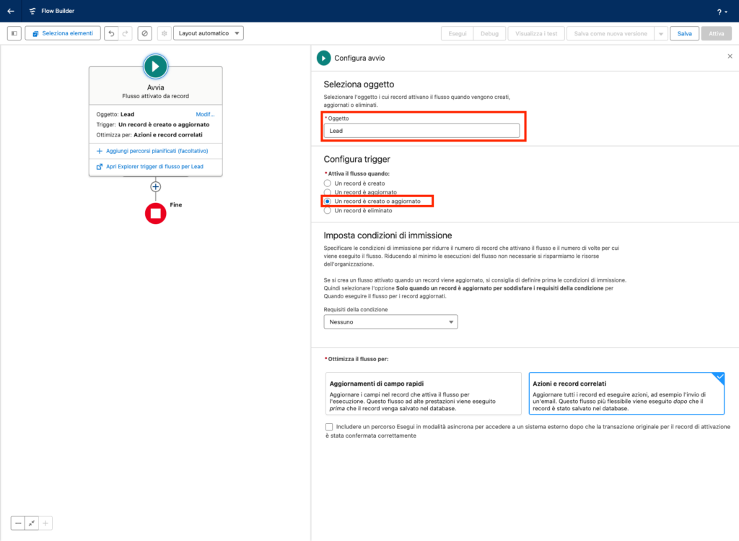Enable the asynchronous path checkbox

coord(329,427)
